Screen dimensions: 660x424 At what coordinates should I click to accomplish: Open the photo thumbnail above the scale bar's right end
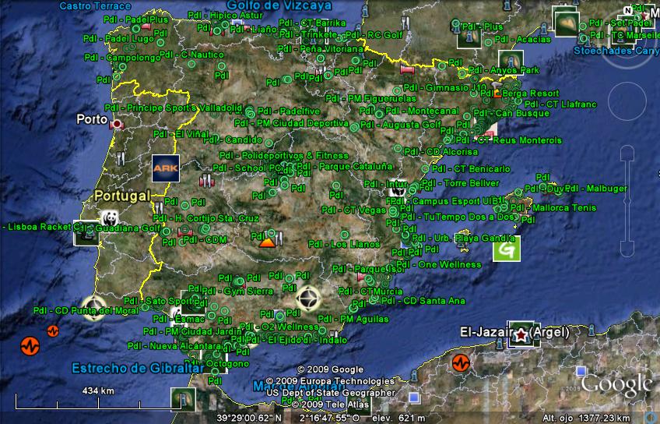[184, 400]
